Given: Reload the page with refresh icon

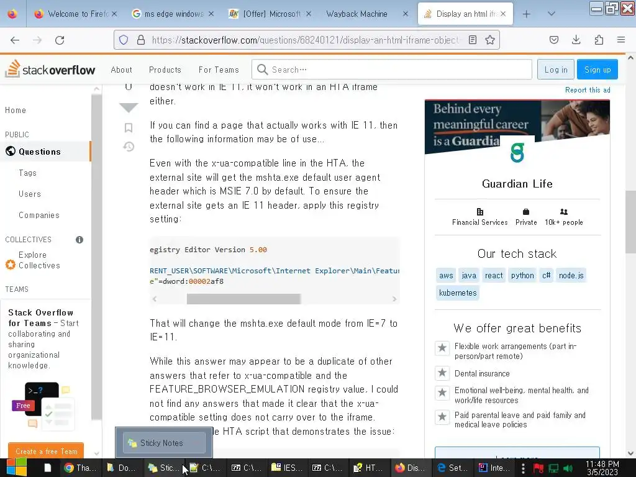Looking at the screenshot, I should (60, 40).
